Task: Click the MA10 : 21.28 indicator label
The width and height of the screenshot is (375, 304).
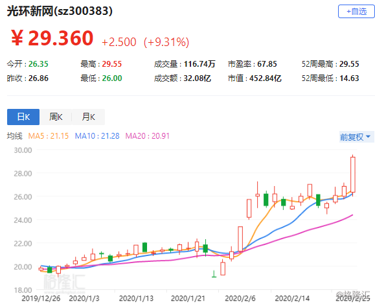Action: (97, 136)
